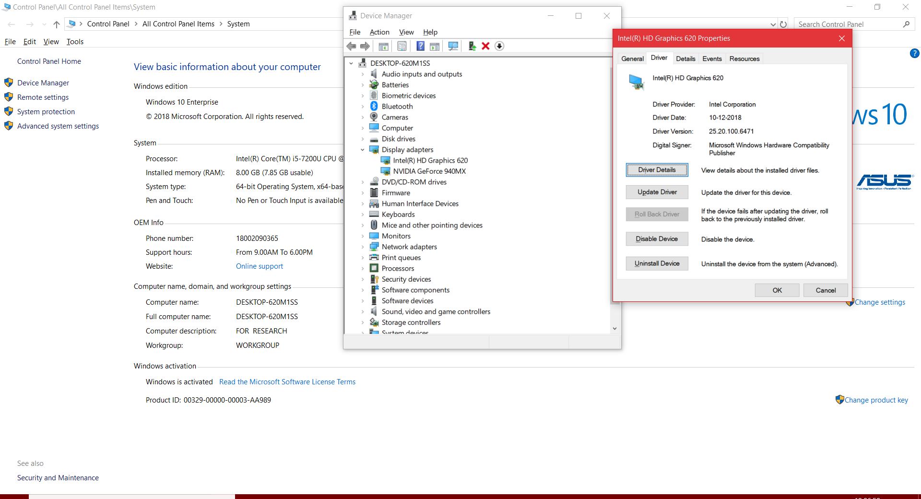Click the blue Help toolbar icon

coord(420,46)
